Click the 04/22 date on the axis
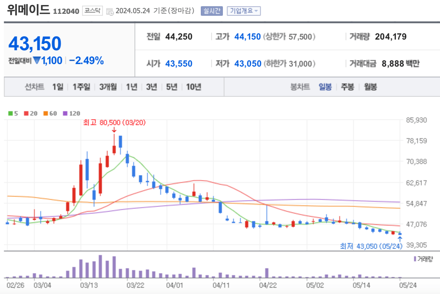This screenshot has width=440, height=294. pyautogui.click(x=268, y=285)
